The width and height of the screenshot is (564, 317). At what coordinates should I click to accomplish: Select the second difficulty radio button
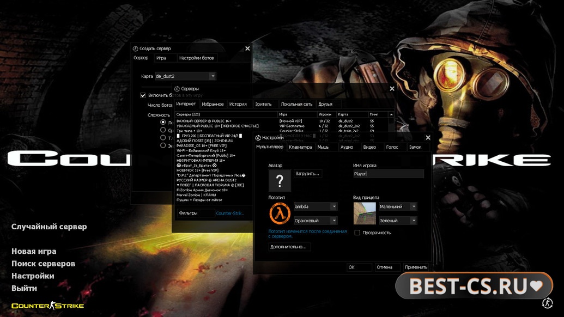click(x=163, y=130)
